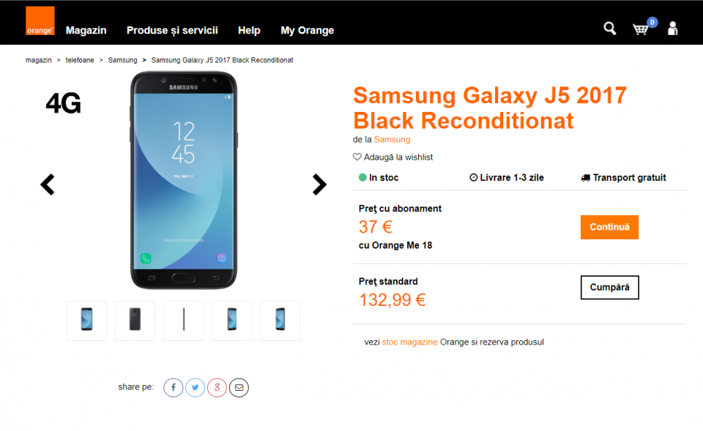Share product on Google Plus

[217, 388]
